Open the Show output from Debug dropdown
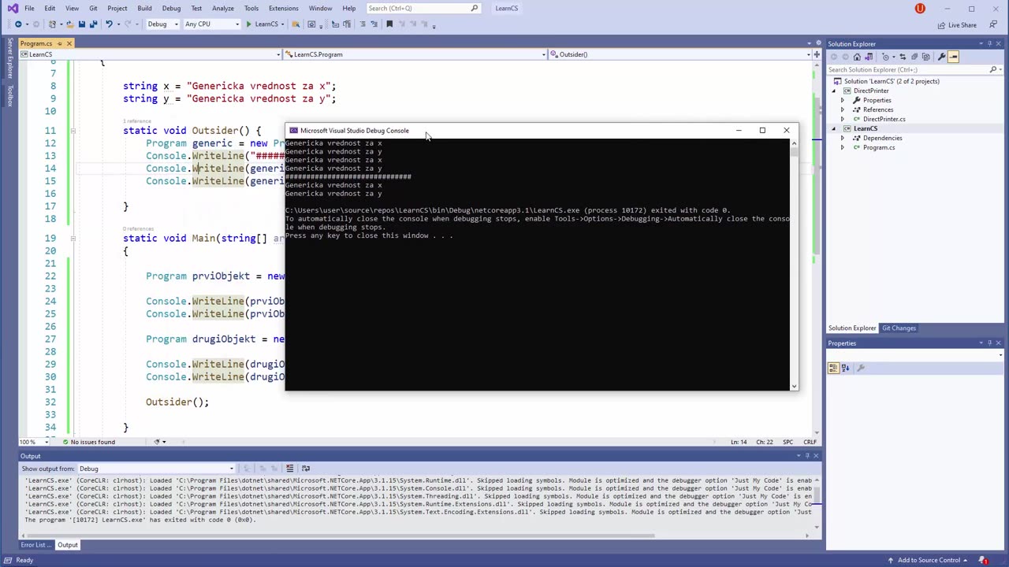 tap(156, 469)
